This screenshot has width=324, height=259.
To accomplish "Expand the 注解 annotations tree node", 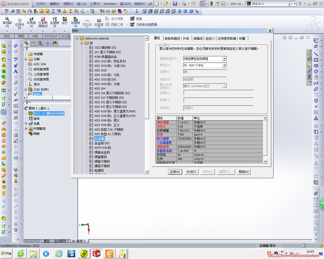I will click(x=26, y=59).
